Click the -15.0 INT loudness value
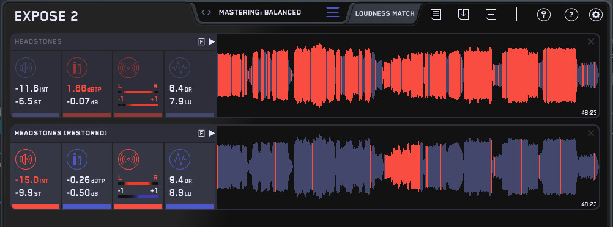The image size is (613, 227). [32, 181]
